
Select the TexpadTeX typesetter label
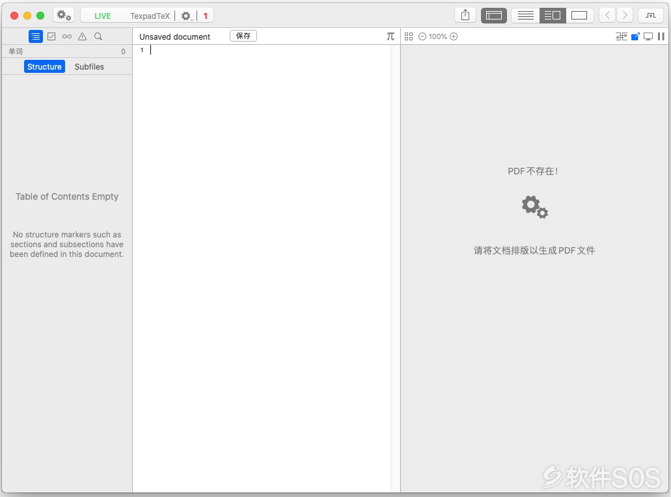click(150, 16)
